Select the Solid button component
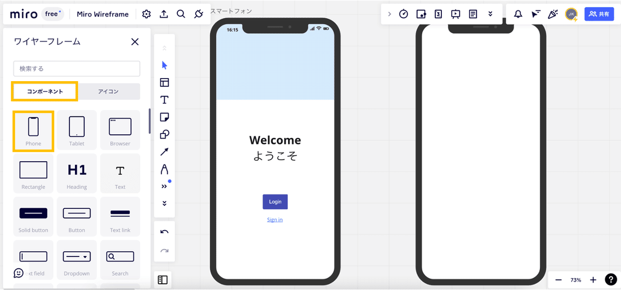Viewport: 621px width, 290px height. (33, 217)
